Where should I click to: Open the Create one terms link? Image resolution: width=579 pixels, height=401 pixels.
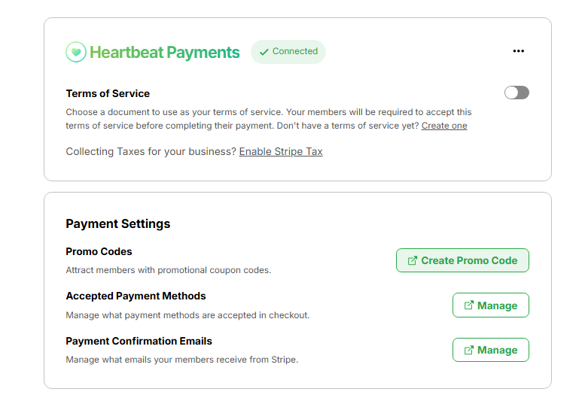tap(444, 126)
